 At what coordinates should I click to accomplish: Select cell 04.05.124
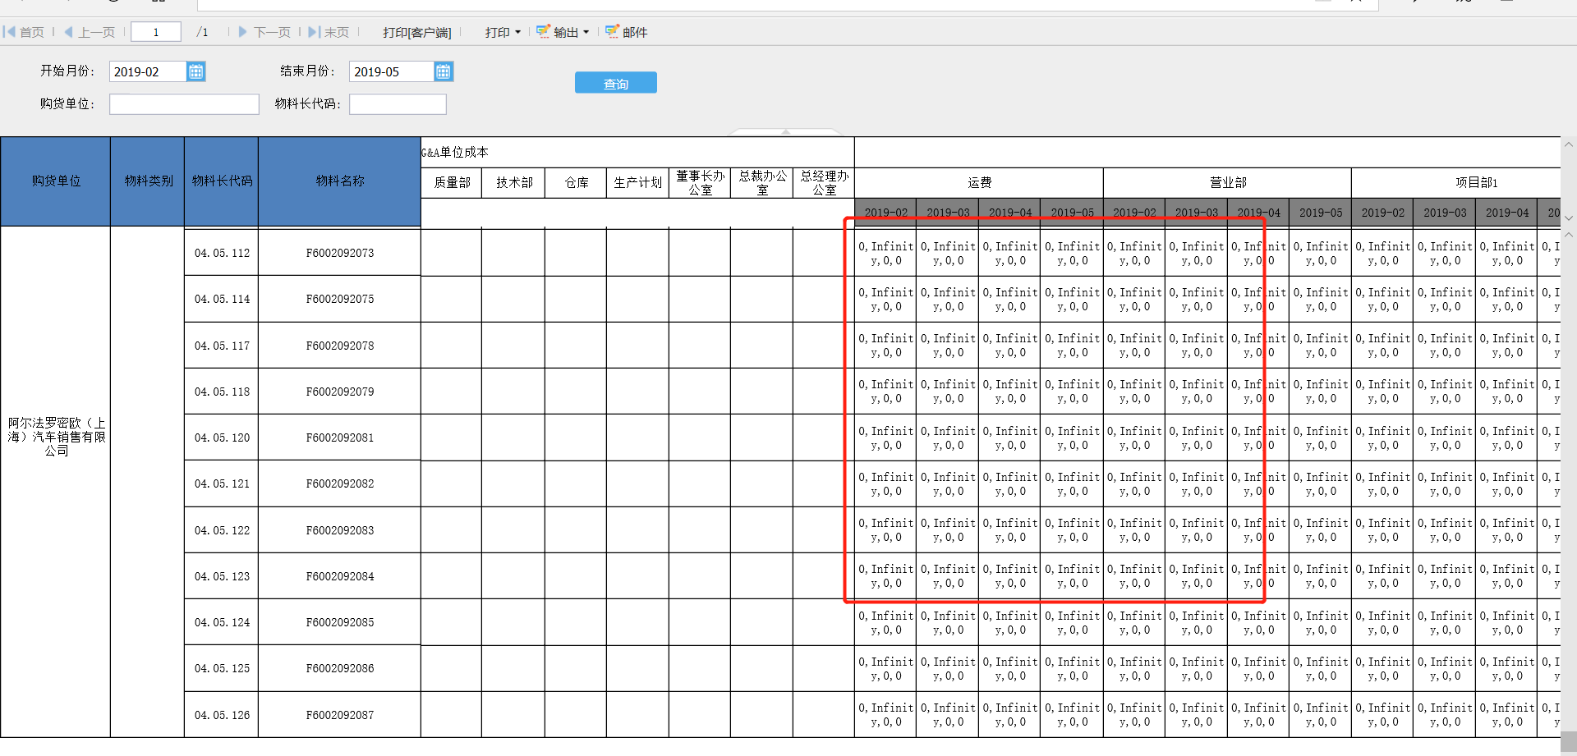222,622
